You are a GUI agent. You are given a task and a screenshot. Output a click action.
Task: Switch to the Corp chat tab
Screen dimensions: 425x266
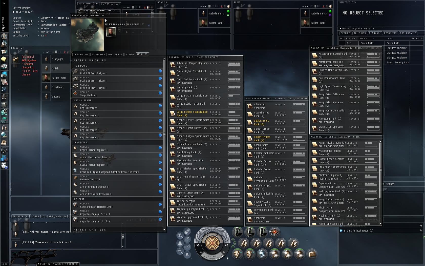(x=39, y=216)
